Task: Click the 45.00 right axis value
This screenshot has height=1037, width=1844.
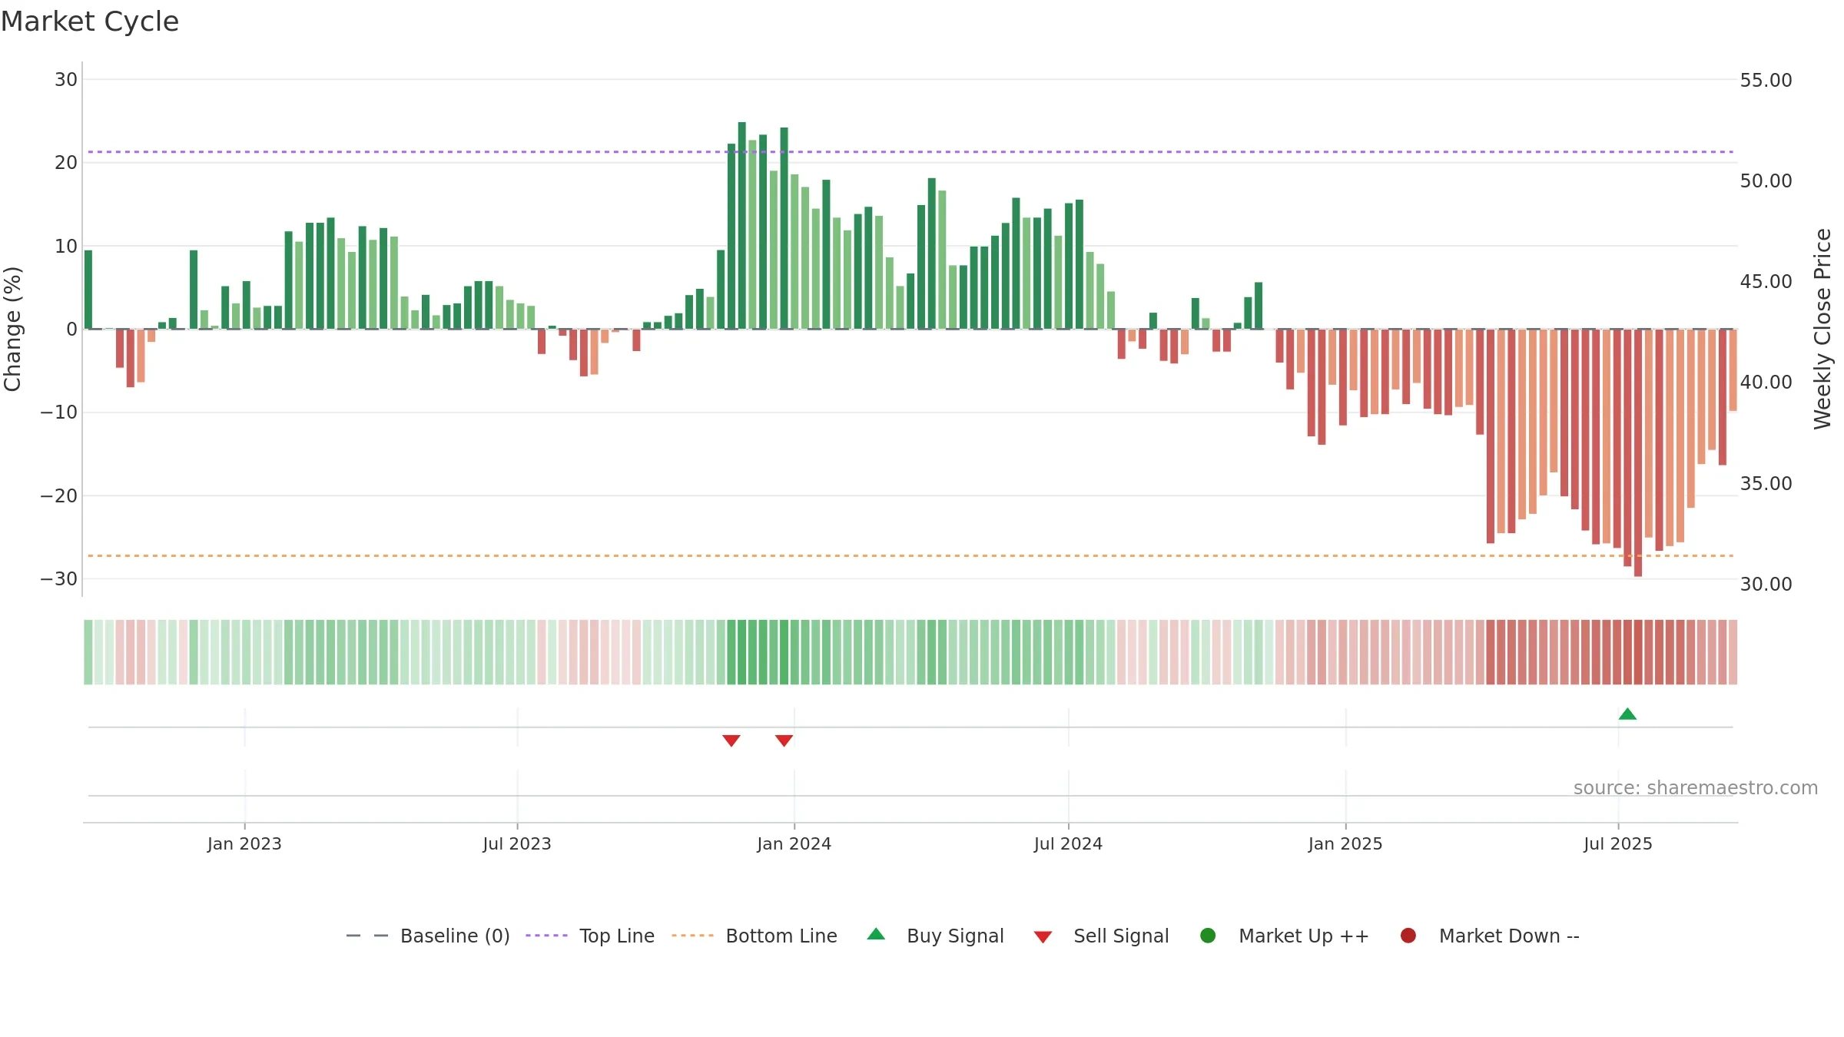Action: tap(1766, 281)
